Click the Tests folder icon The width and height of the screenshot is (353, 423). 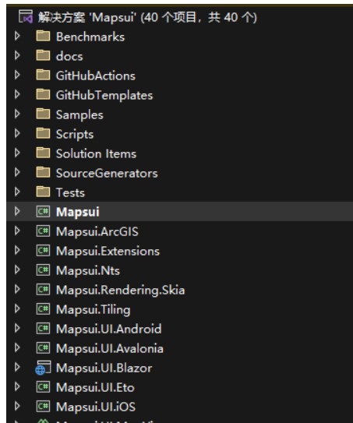coord(43,192)
